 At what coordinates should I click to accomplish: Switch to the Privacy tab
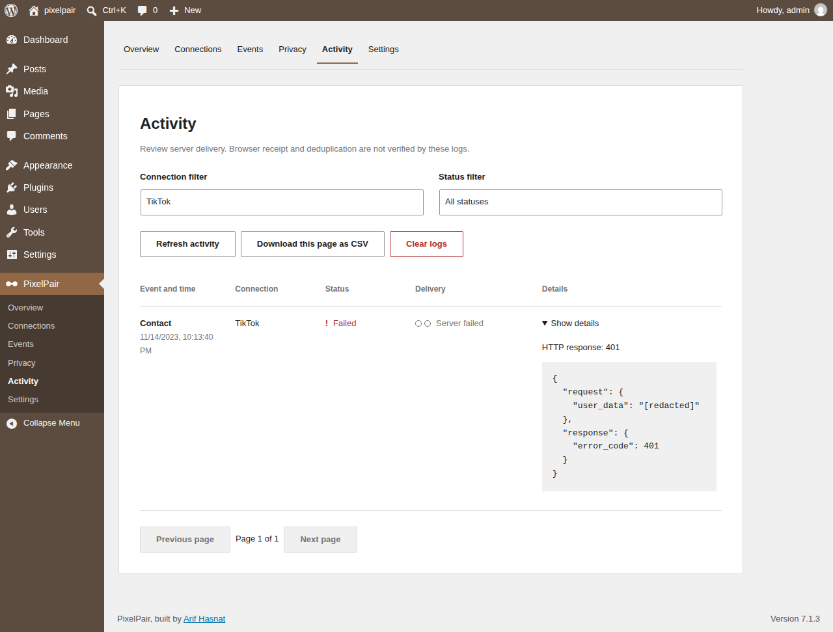tap(292, 49)
